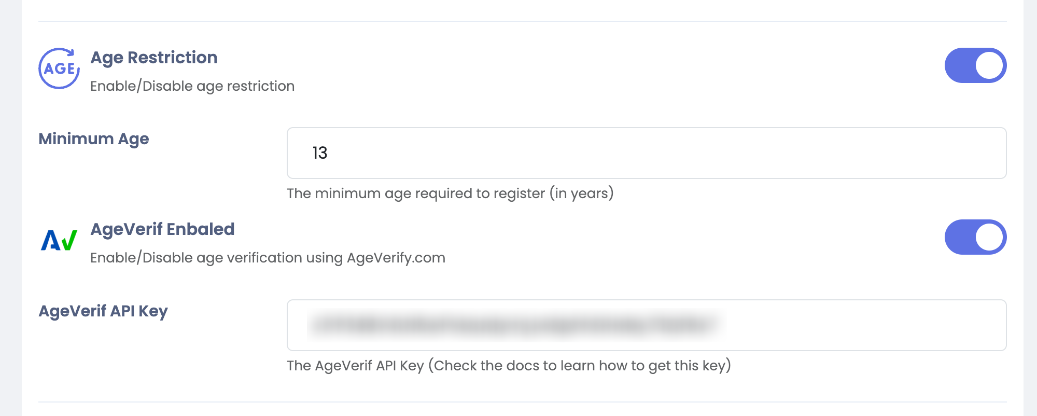
Task: Select the AgeVerif API Key label
Action: coord(103,311)
